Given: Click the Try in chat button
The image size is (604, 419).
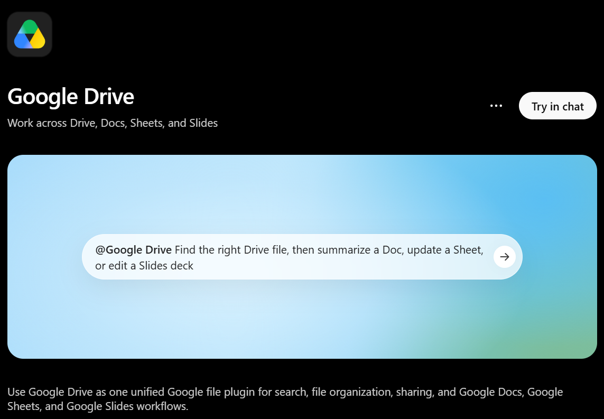Looking at the screenshot, I should point(557,106).
